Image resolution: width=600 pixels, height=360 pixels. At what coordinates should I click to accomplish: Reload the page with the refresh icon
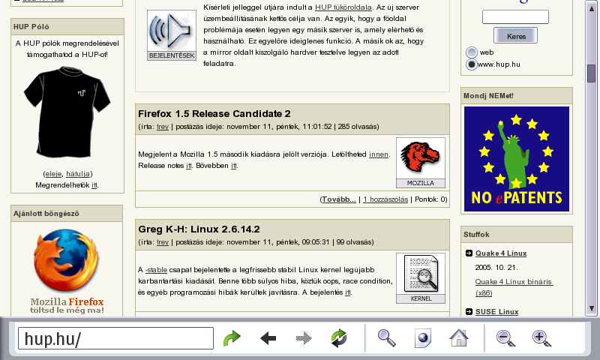tap(339, 338)
